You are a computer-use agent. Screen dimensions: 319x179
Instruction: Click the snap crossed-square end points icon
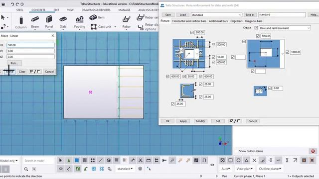pyautogui.click(x=222, y=160)
